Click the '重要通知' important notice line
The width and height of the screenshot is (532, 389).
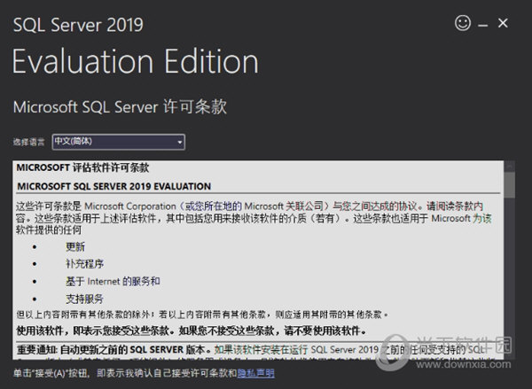[x=251, y=349]
